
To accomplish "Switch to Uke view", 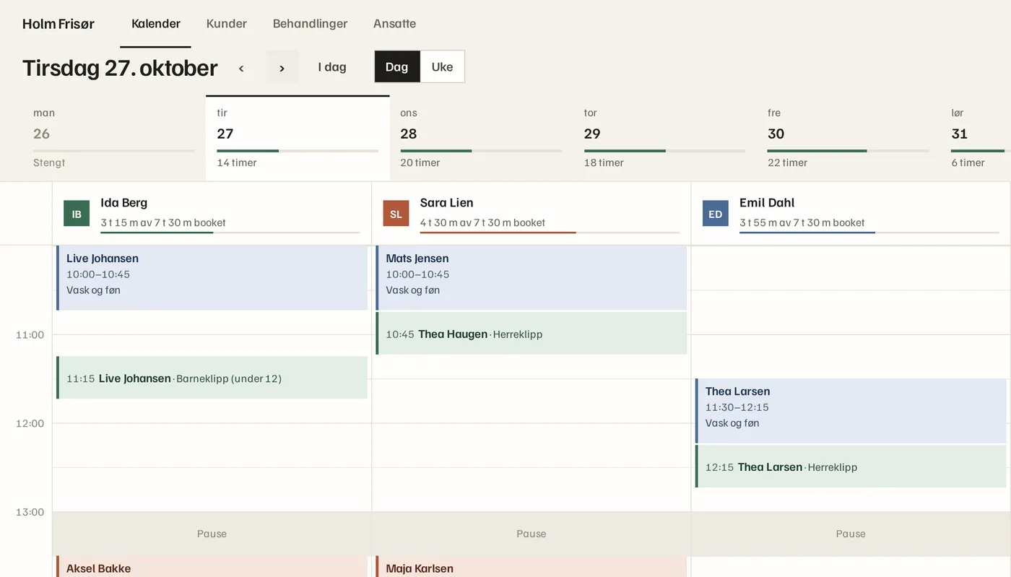I will 442,66.
